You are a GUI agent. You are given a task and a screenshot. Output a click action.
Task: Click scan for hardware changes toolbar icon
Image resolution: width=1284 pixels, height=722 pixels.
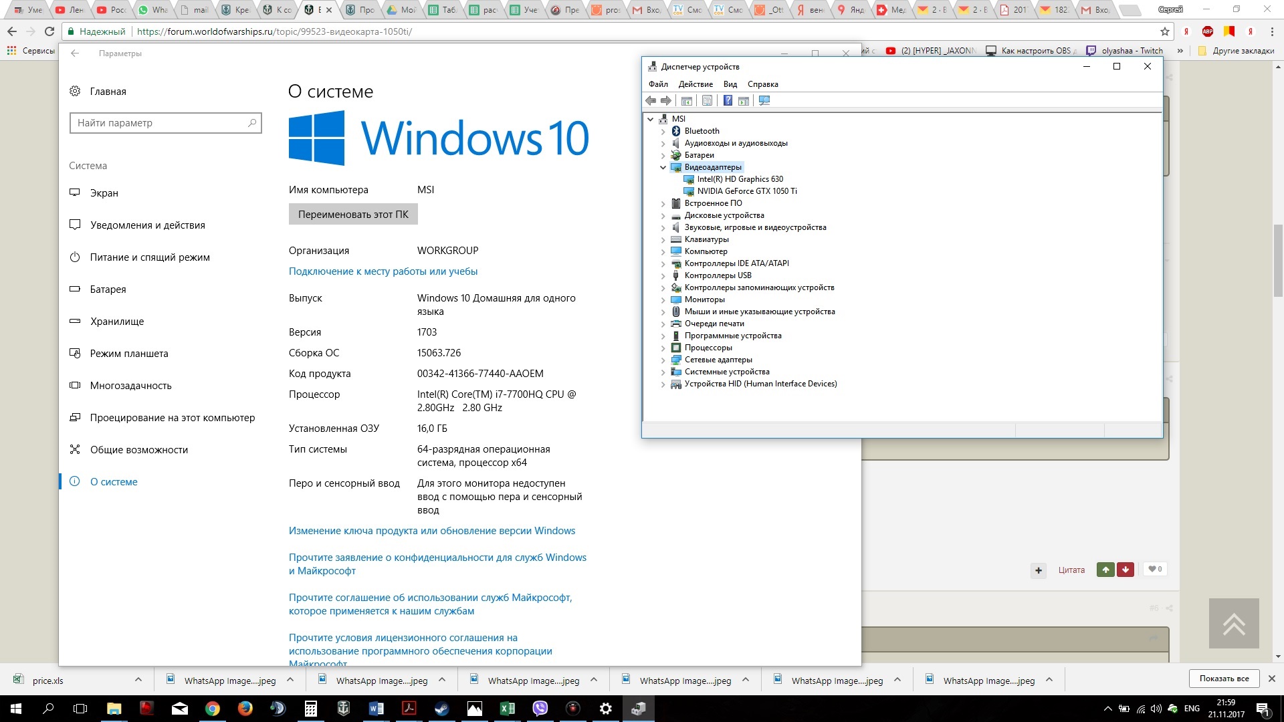764,100
